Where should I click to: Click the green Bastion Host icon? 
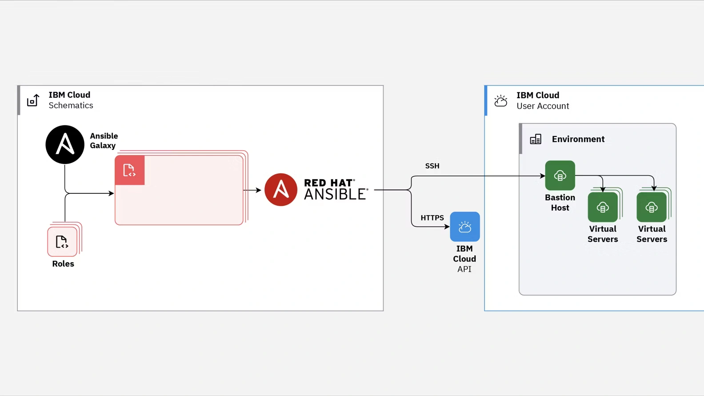tap(560, 176)
